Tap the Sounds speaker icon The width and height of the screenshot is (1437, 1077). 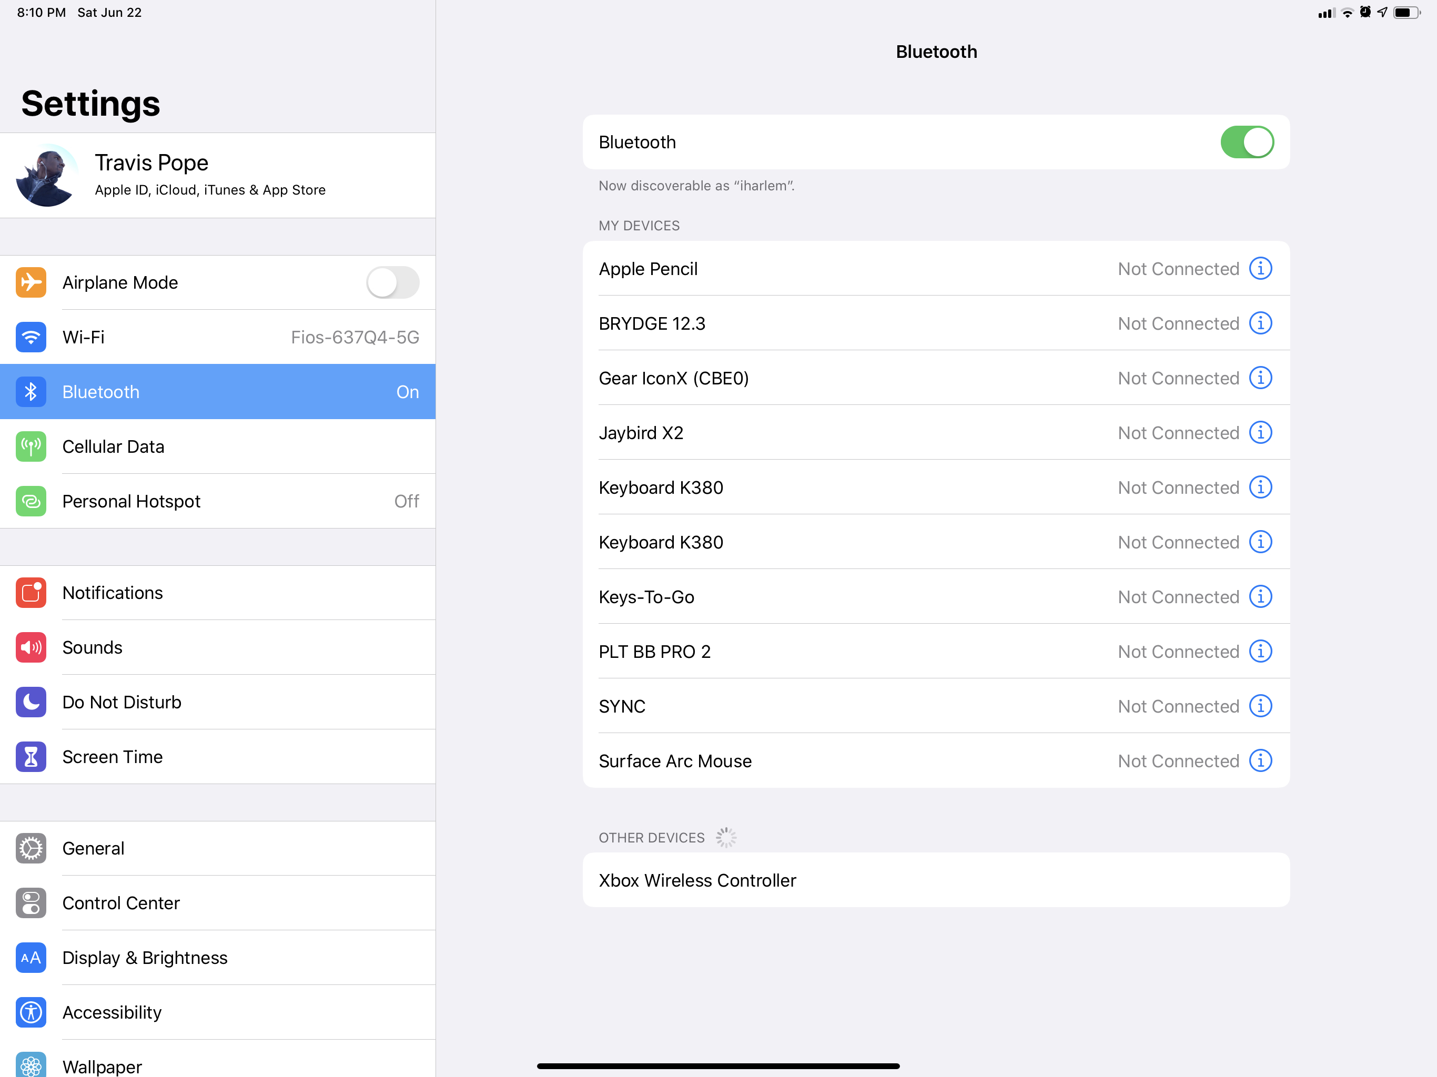click(x=31, y=647)
